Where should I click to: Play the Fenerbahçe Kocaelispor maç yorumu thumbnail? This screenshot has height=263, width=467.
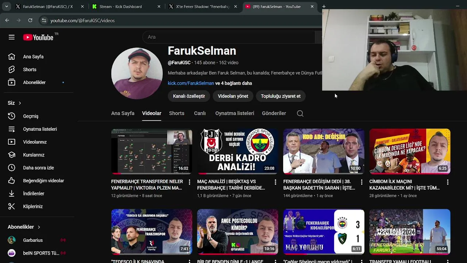point(324,232)
